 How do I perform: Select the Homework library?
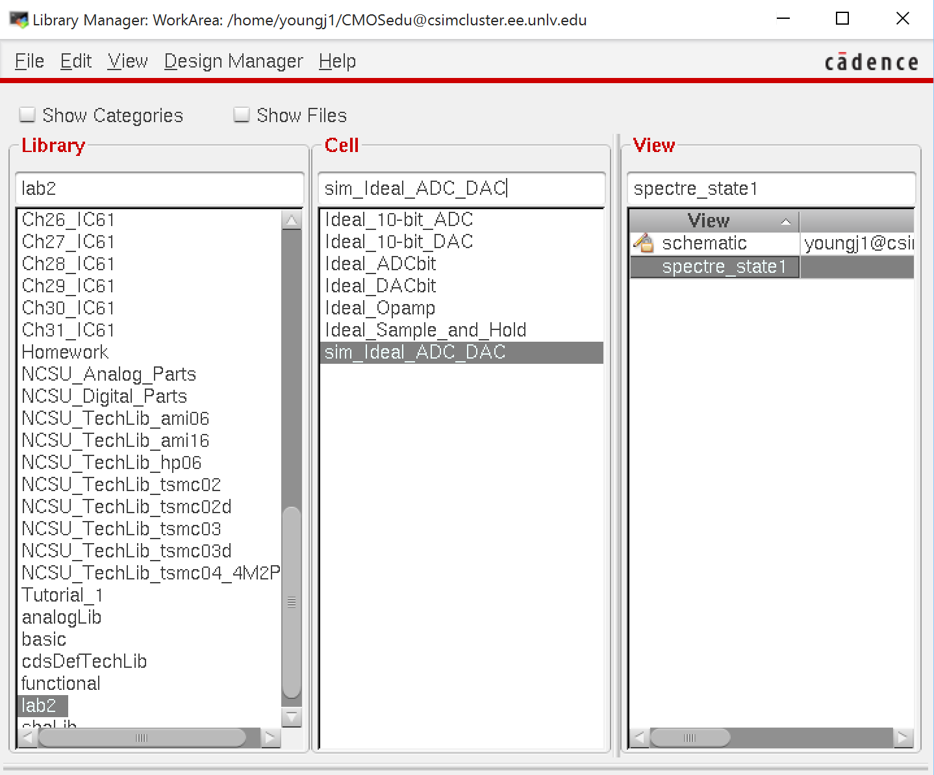coord(65,352)
